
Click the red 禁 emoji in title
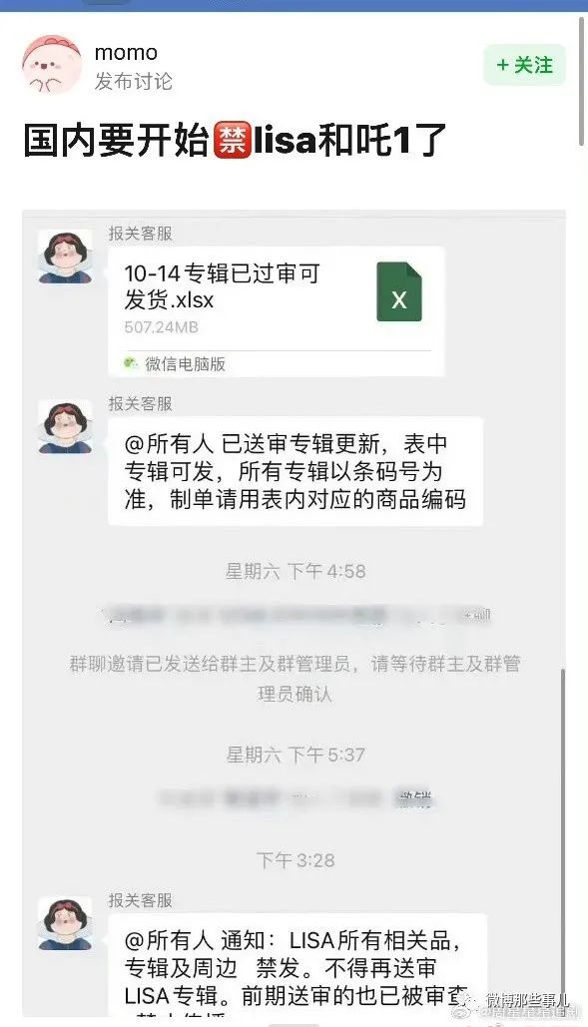point(232,140)
